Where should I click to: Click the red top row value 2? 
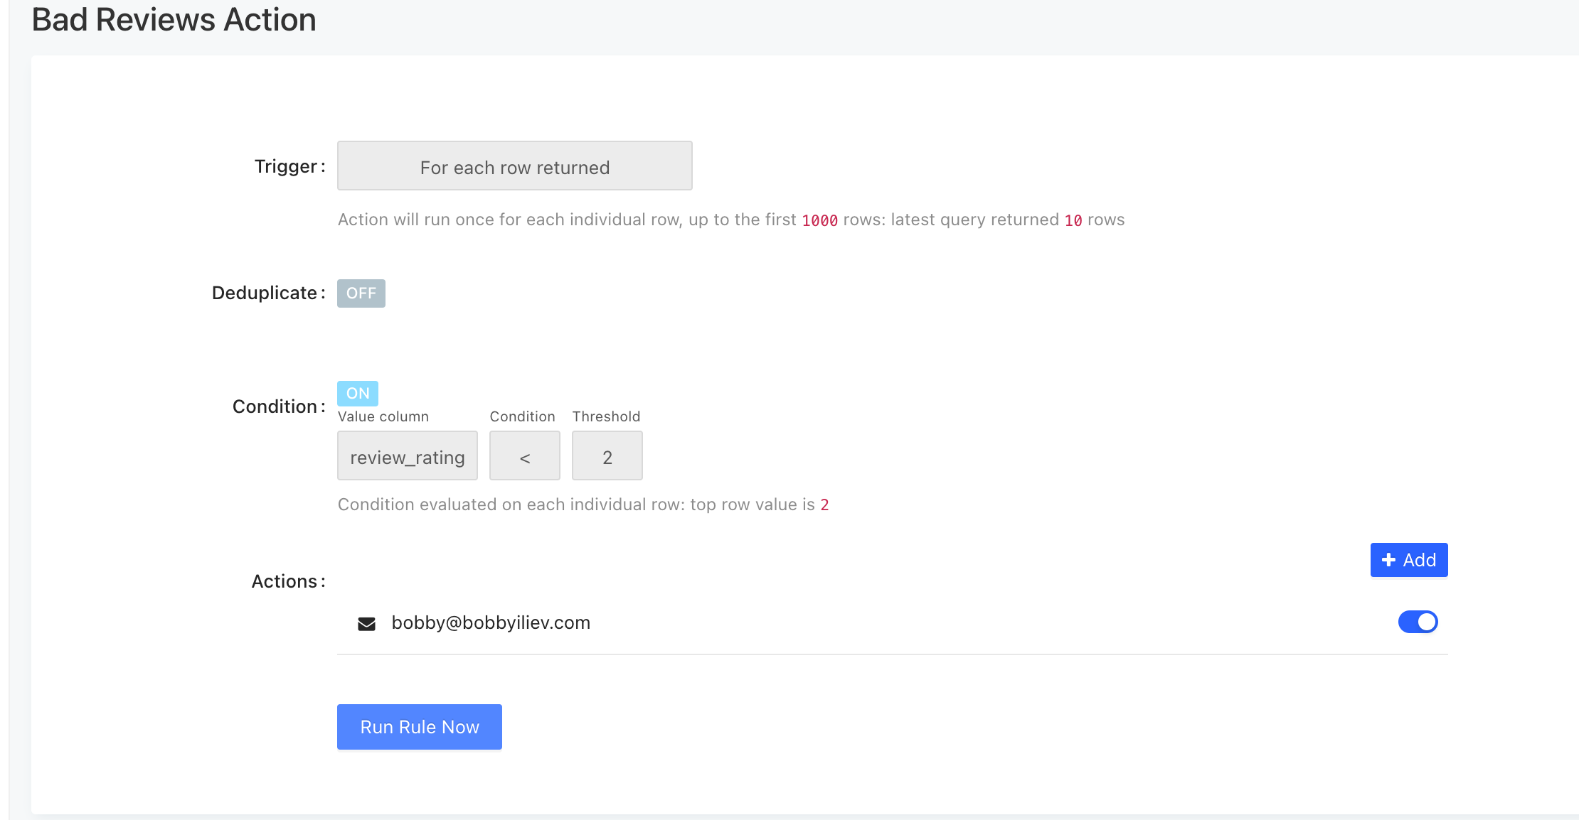(x=824, y=505)
